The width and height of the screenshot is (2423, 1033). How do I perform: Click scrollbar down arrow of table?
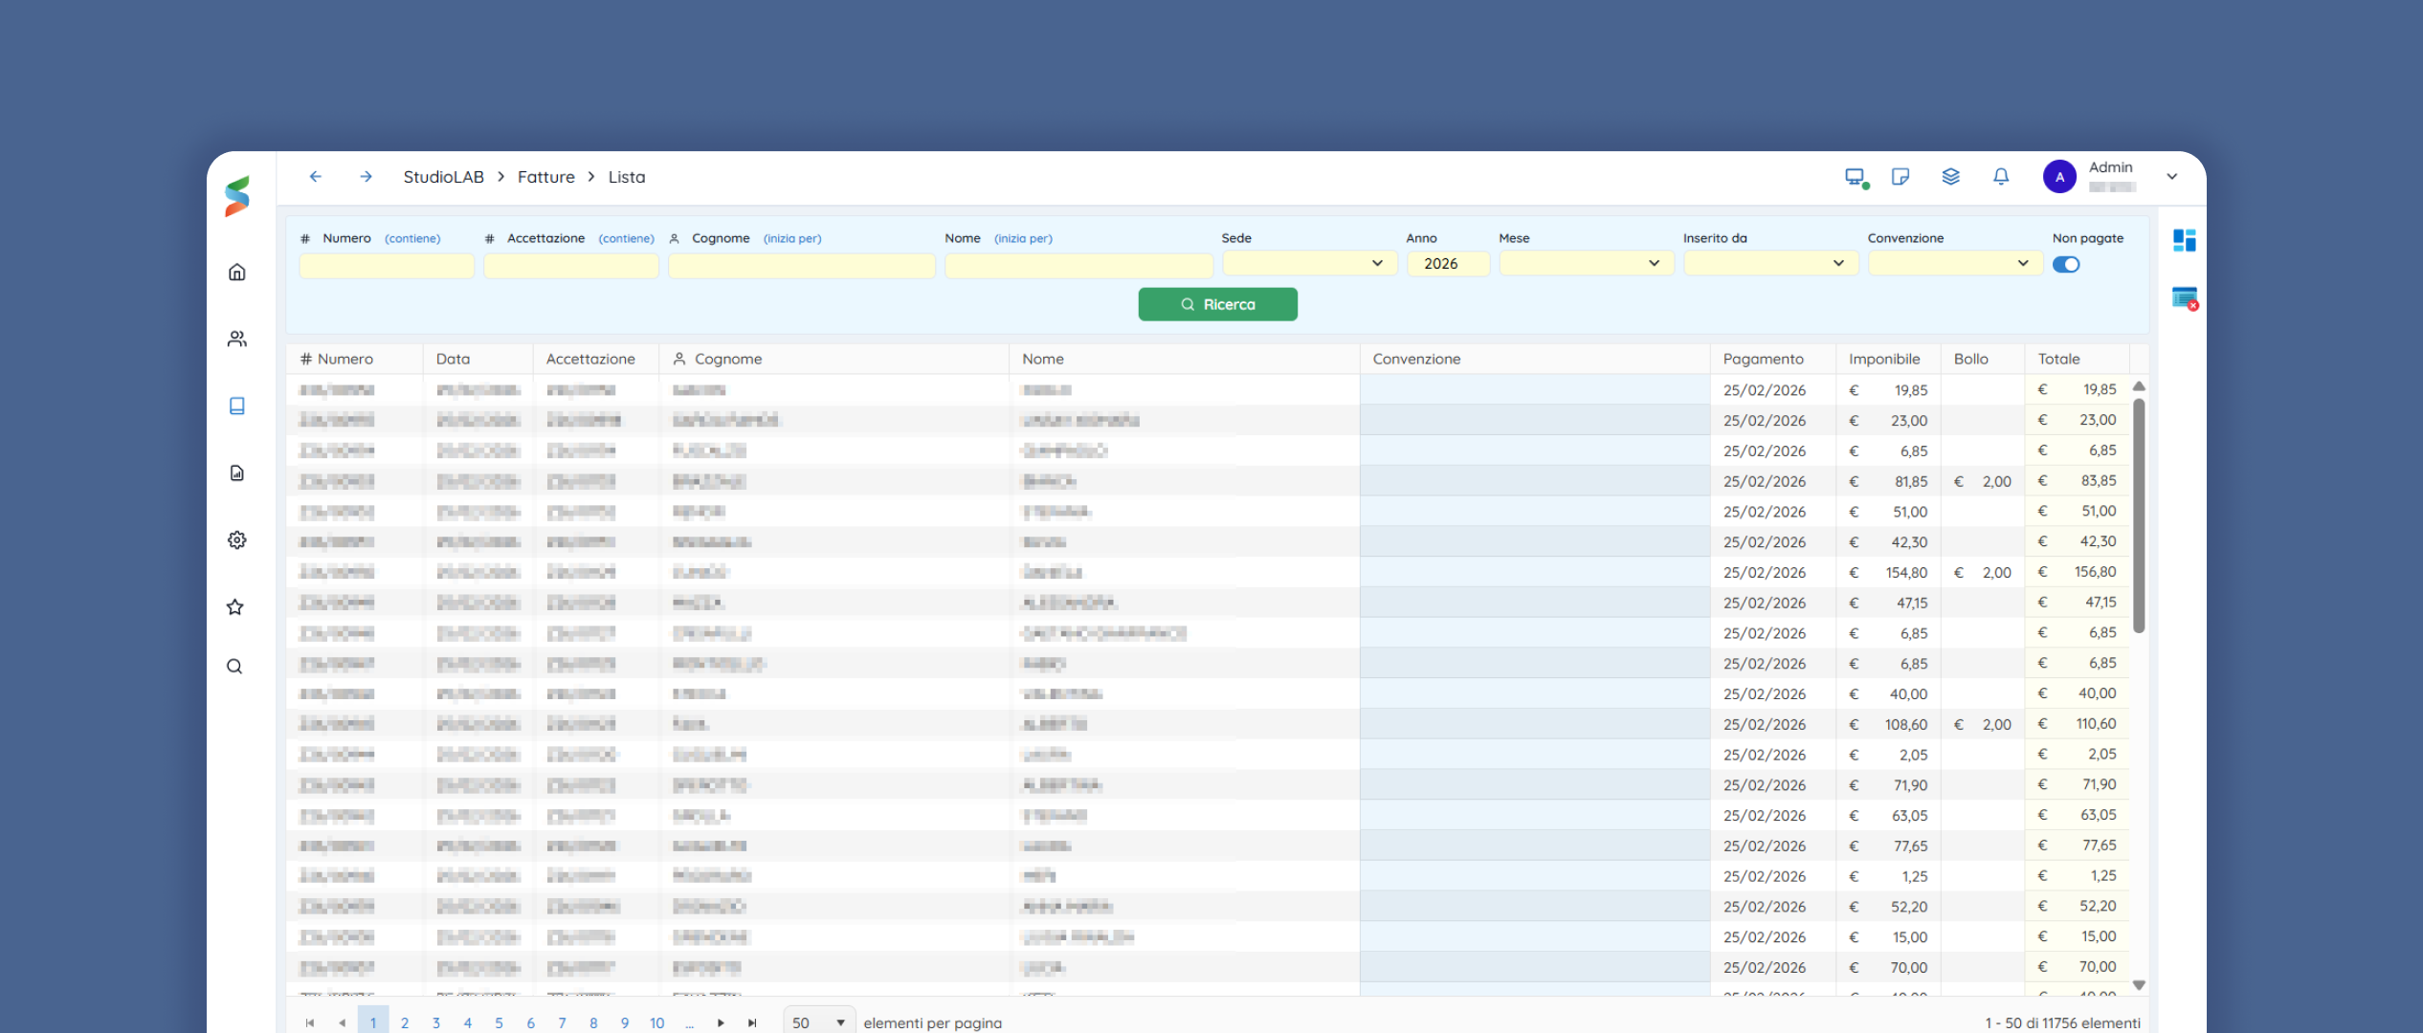tap(2139, 985)
